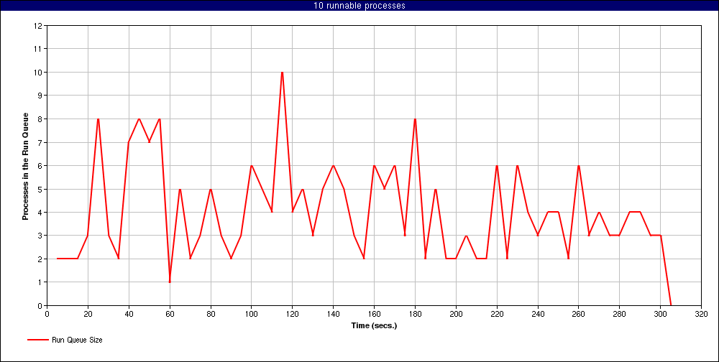Select the data point dropping to 0 at 305 seconds
The height and width of the screenshot is (362, 719).
(x=671, y=305)
